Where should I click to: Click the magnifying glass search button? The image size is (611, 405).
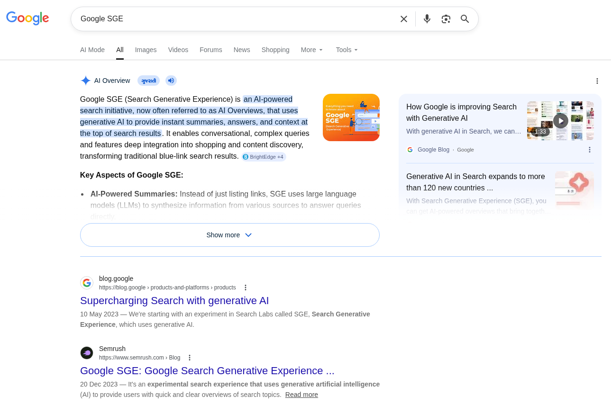coord(465,19)
